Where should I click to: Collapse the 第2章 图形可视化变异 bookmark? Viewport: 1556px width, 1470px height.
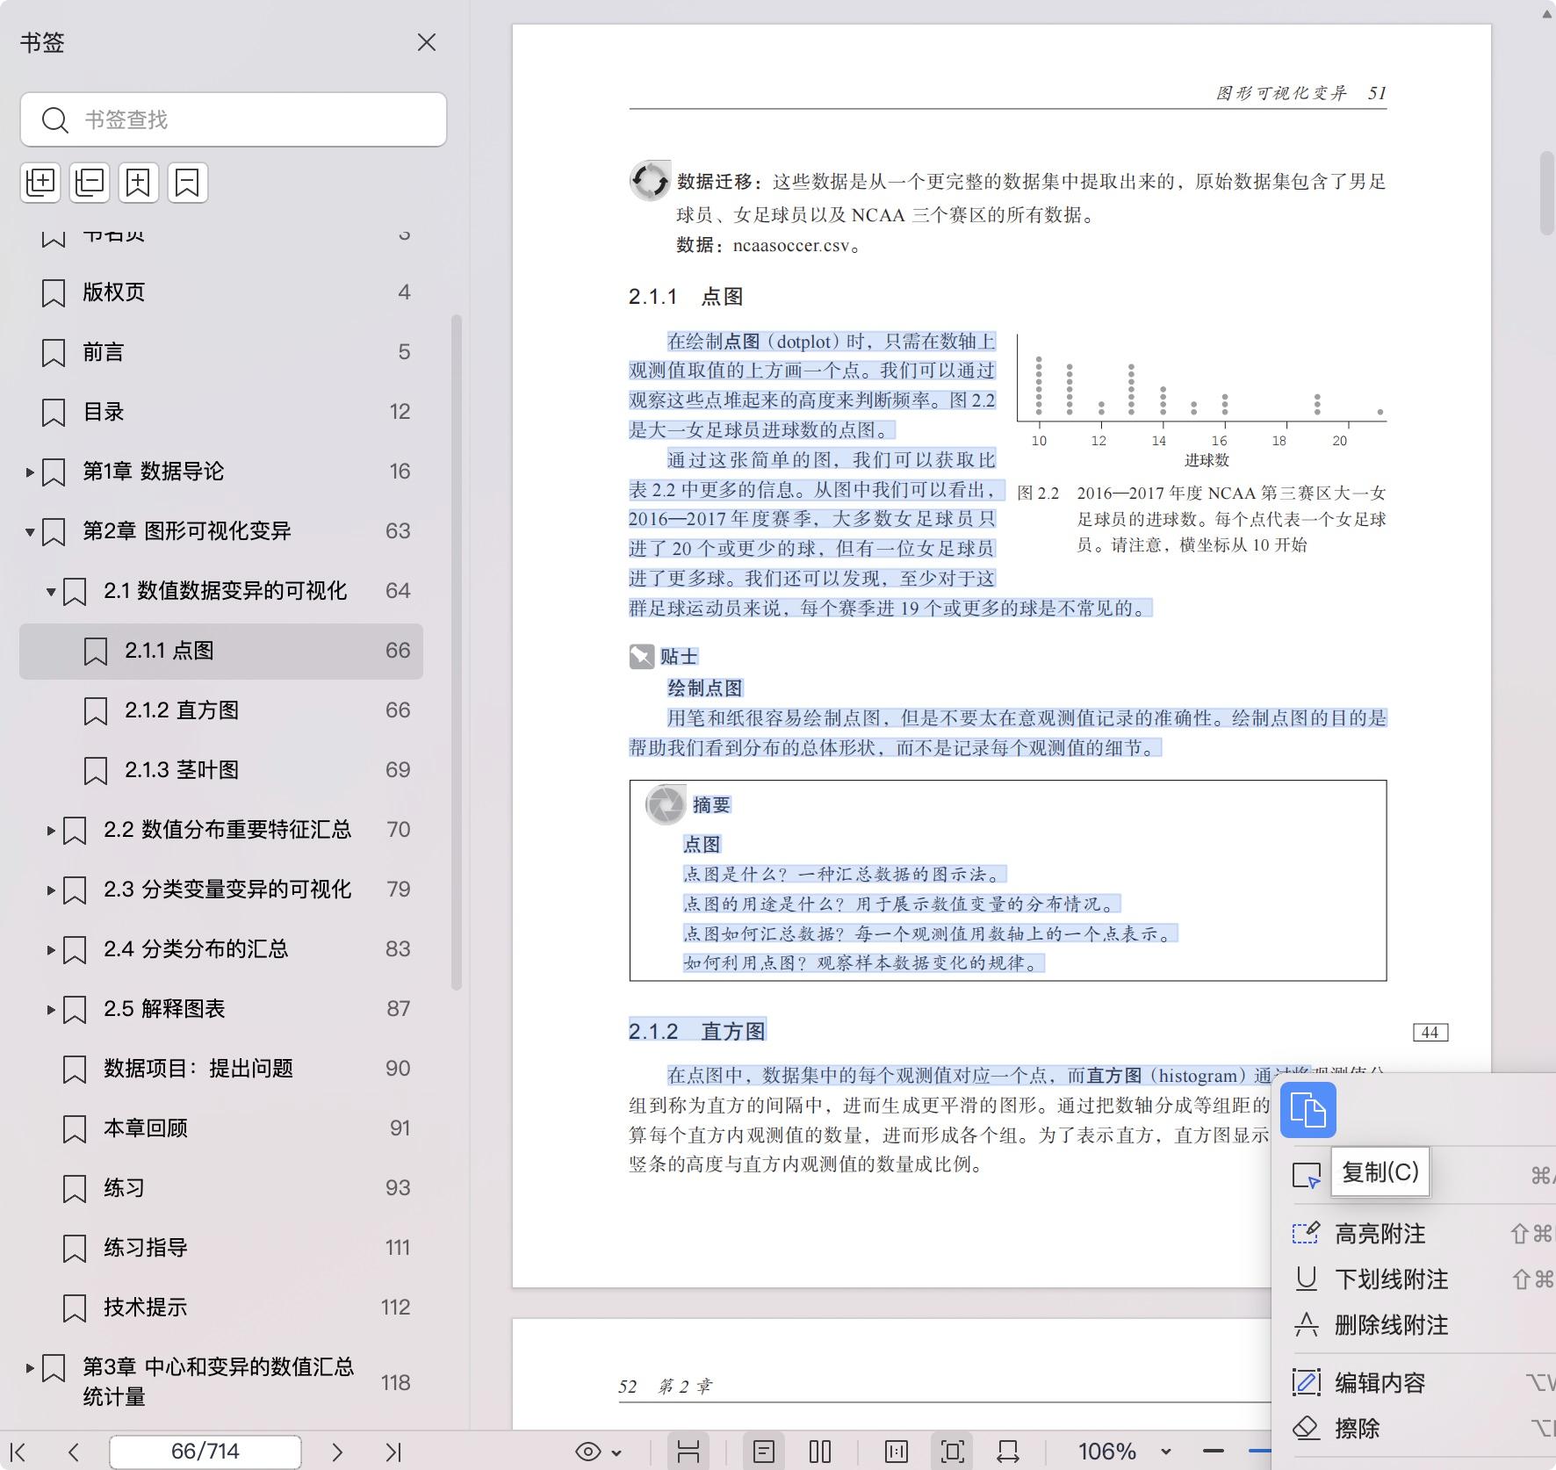coord(30,531)
